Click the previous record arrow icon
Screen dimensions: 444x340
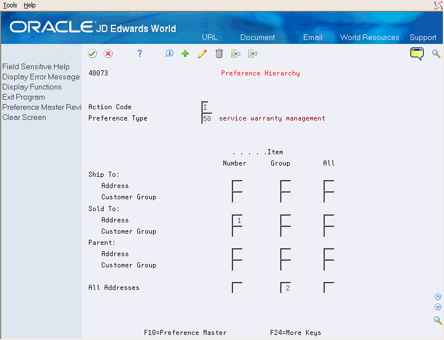(x=236, y=53)
